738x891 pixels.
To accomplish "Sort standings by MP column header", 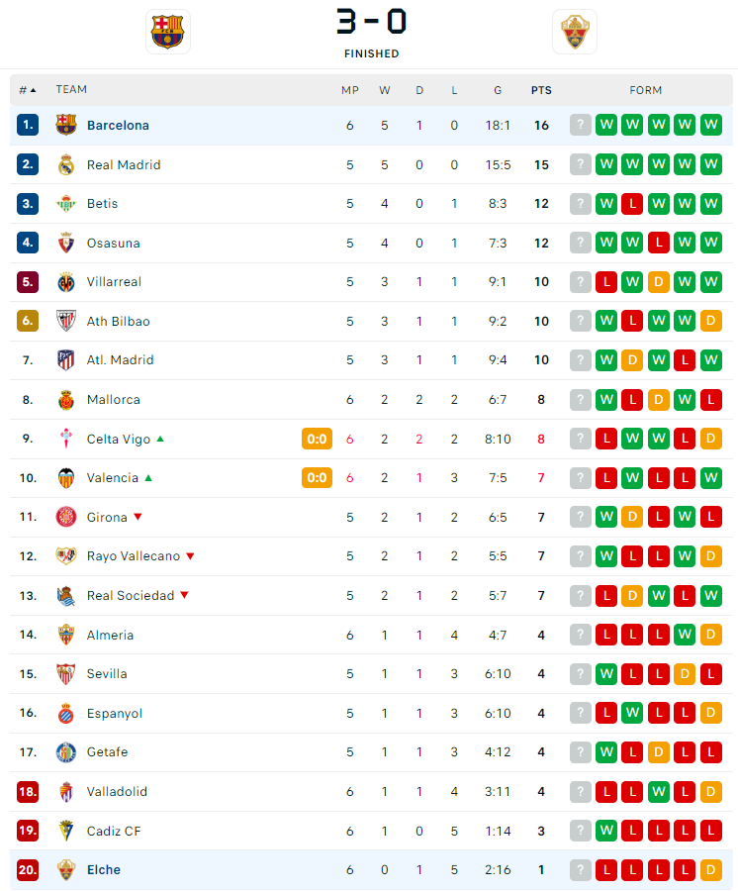I will [x=350, y=90].
